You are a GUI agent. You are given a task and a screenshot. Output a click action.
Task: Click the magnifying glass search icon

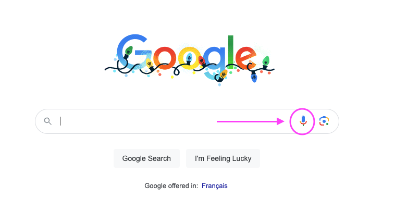click(48, 121)
